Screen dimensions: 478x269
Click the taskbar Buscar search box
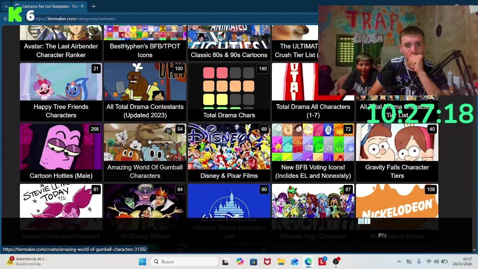(185, 262)
